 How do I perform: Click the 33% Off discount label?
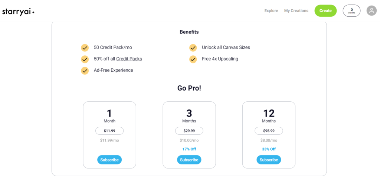269,149
